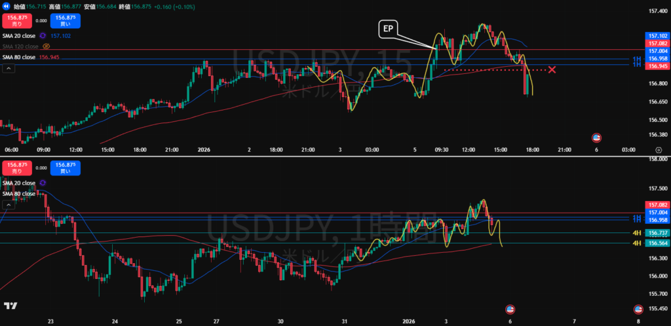Click the replay rewind icon beside 始値
This screenshot has width=671, height=326.
pyautogui.click(x=7, y=6)
